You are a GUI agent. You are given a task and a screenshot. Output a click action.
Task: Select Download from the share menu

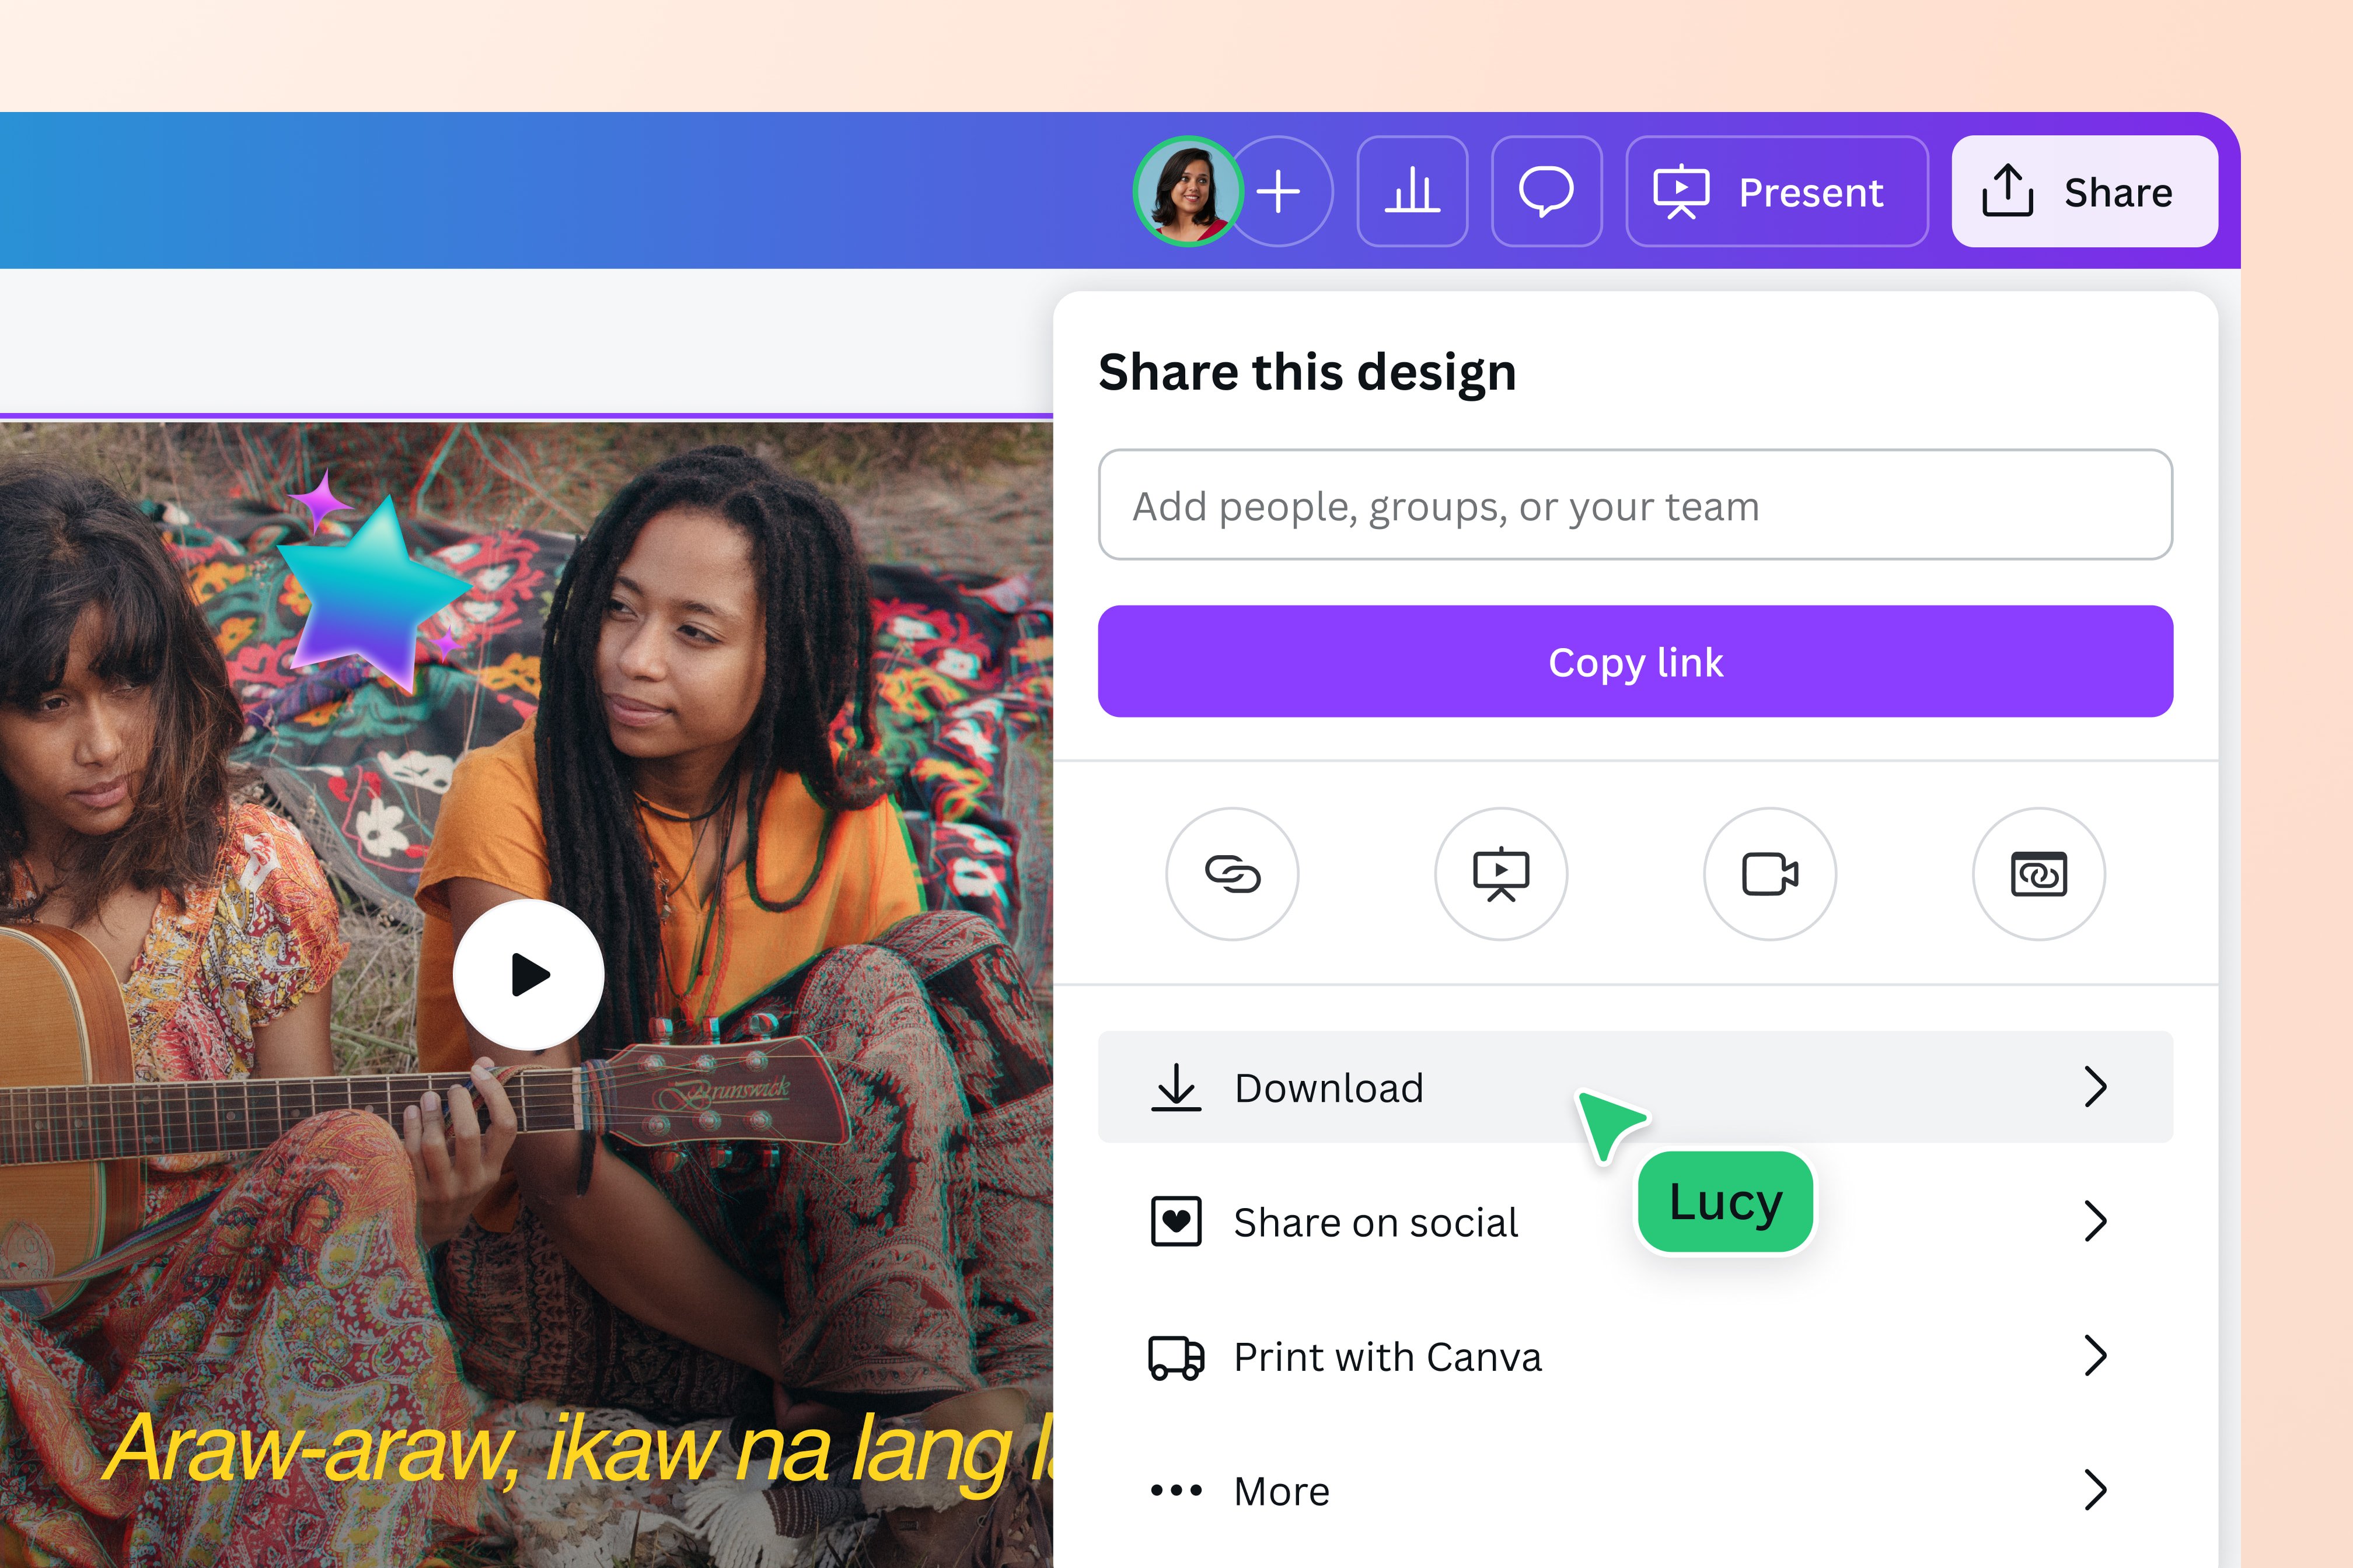click(1329, 1087)
